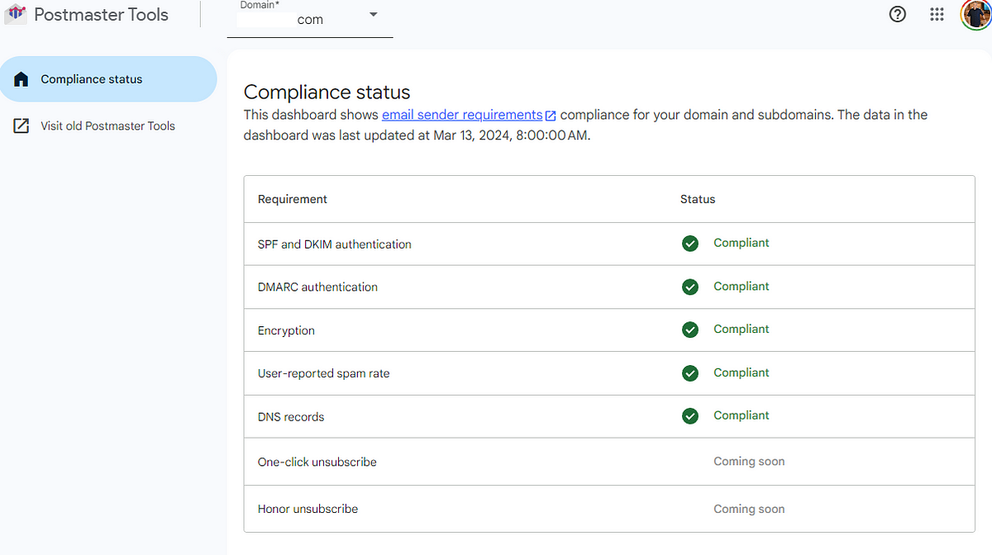This screenshot has width=992, height=555.
Task: Click Compliant status for DNS records
Action: click(742, 415)
